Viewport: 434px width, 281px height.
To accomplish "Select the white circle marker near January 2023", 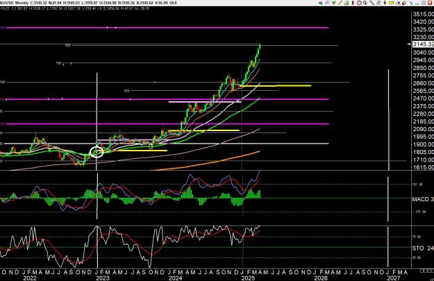I will pos(97,152).
